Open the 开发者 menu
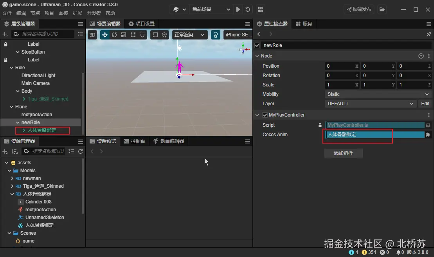Screen dimensions: 434x257 point(94,13)
